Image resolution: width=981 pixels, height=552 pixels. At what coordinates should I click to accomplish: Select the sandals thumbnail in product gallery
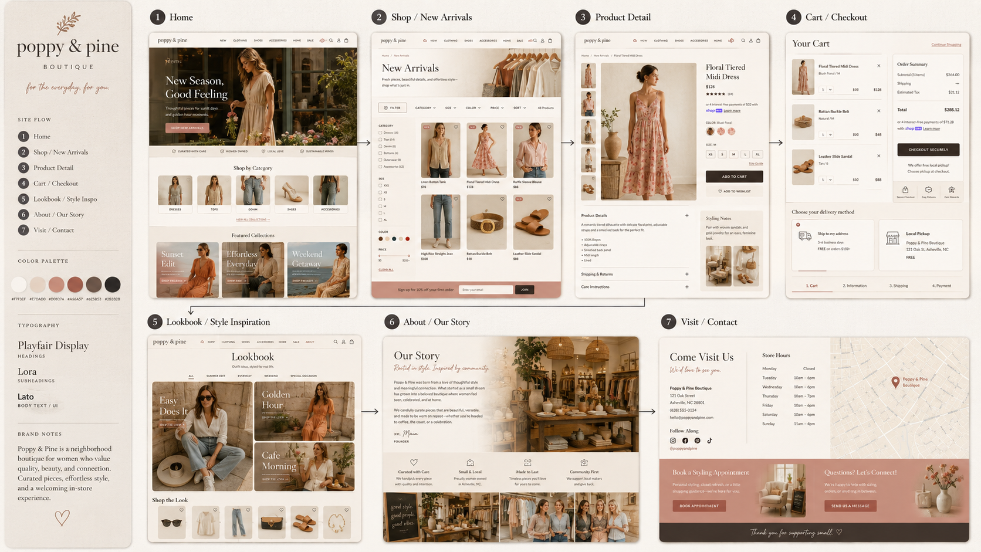coord(588,188)
